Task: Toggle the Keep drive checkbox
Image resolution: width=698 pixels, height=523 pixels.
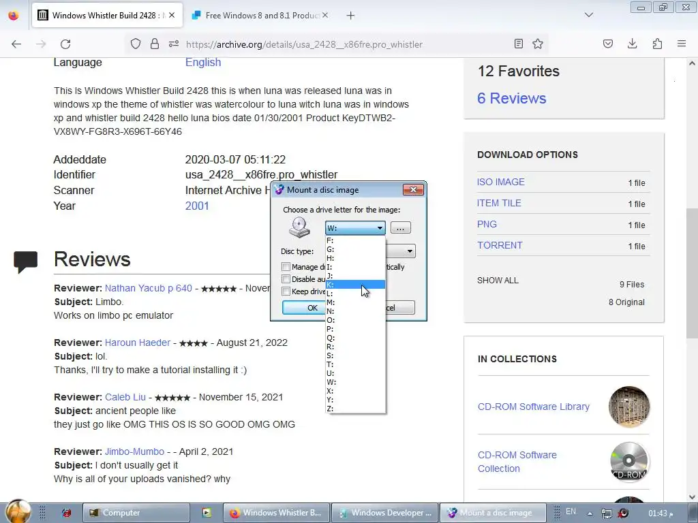Action: pyautogui.click(x=286, y=291)
